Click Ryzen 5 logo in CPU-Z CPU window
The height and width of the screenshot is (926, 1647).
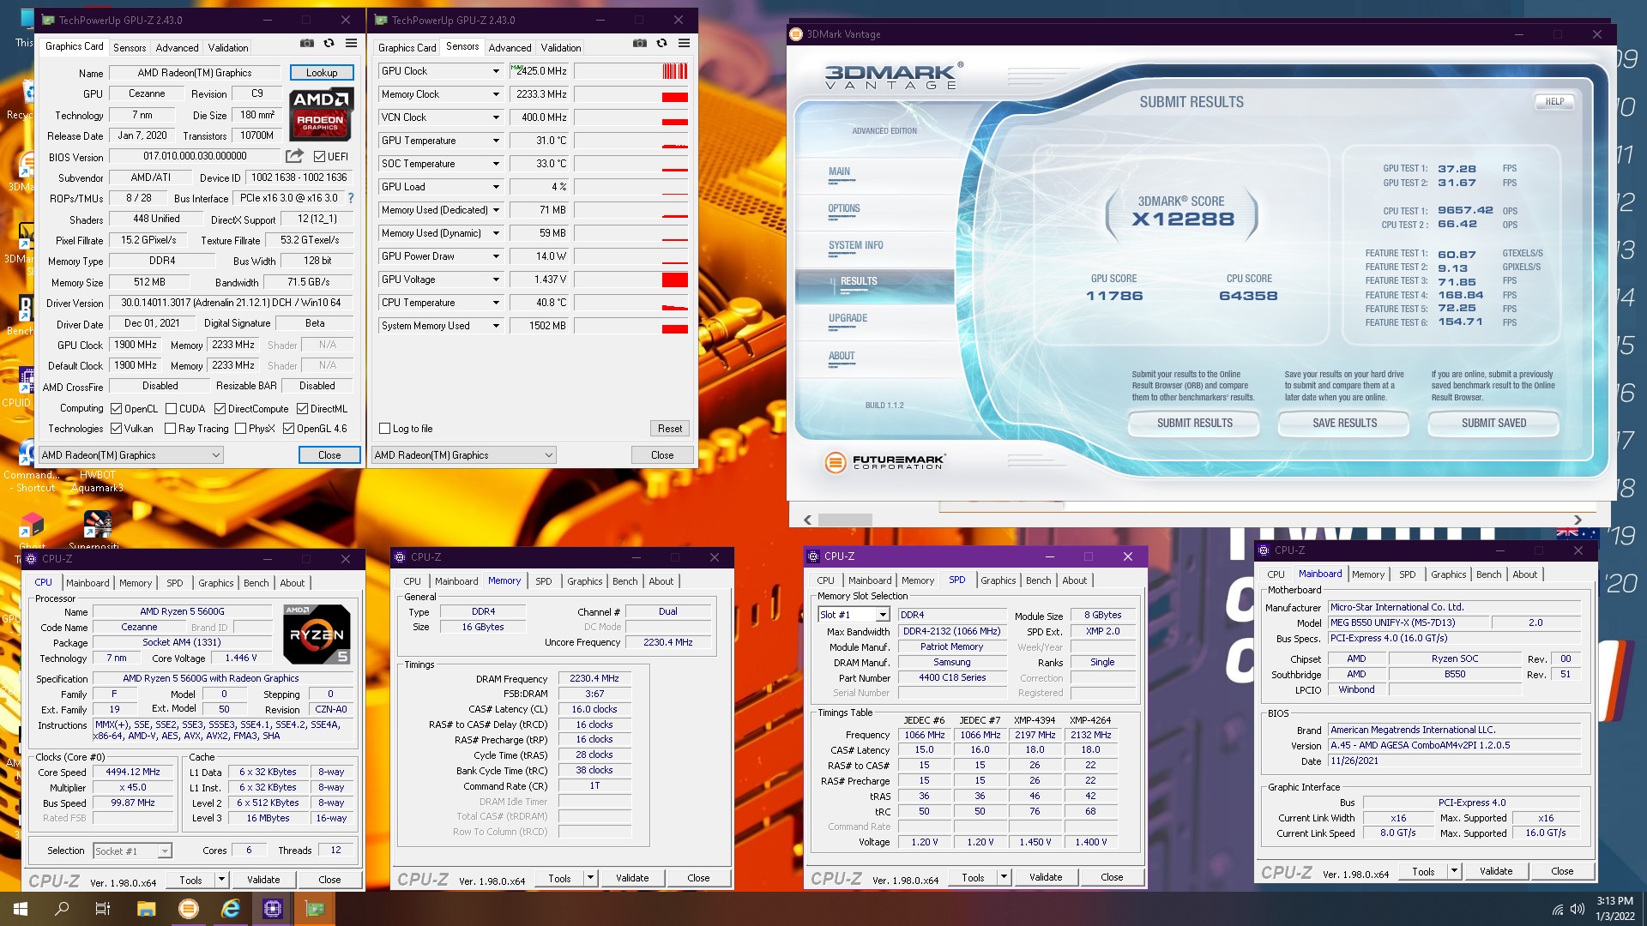click(x=317, y=634)
